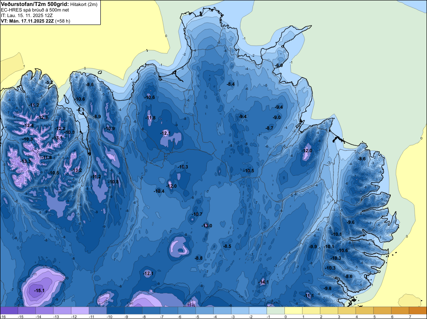427x319 pixels.
Task: Click the -15.1 temperature label
Action: (39, 291)
